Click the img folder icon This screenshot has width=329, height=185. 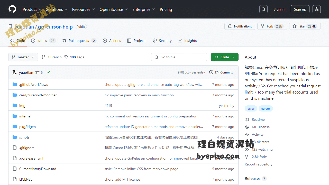[x=15, y=106]
